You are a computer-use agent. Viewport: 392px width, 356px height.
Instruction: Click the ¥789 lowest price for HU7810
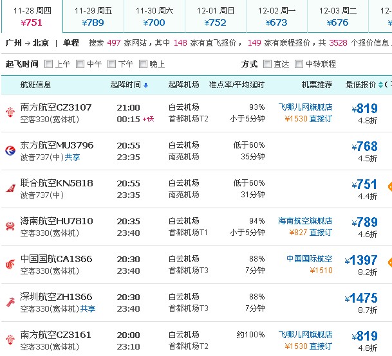pos(364,222)
